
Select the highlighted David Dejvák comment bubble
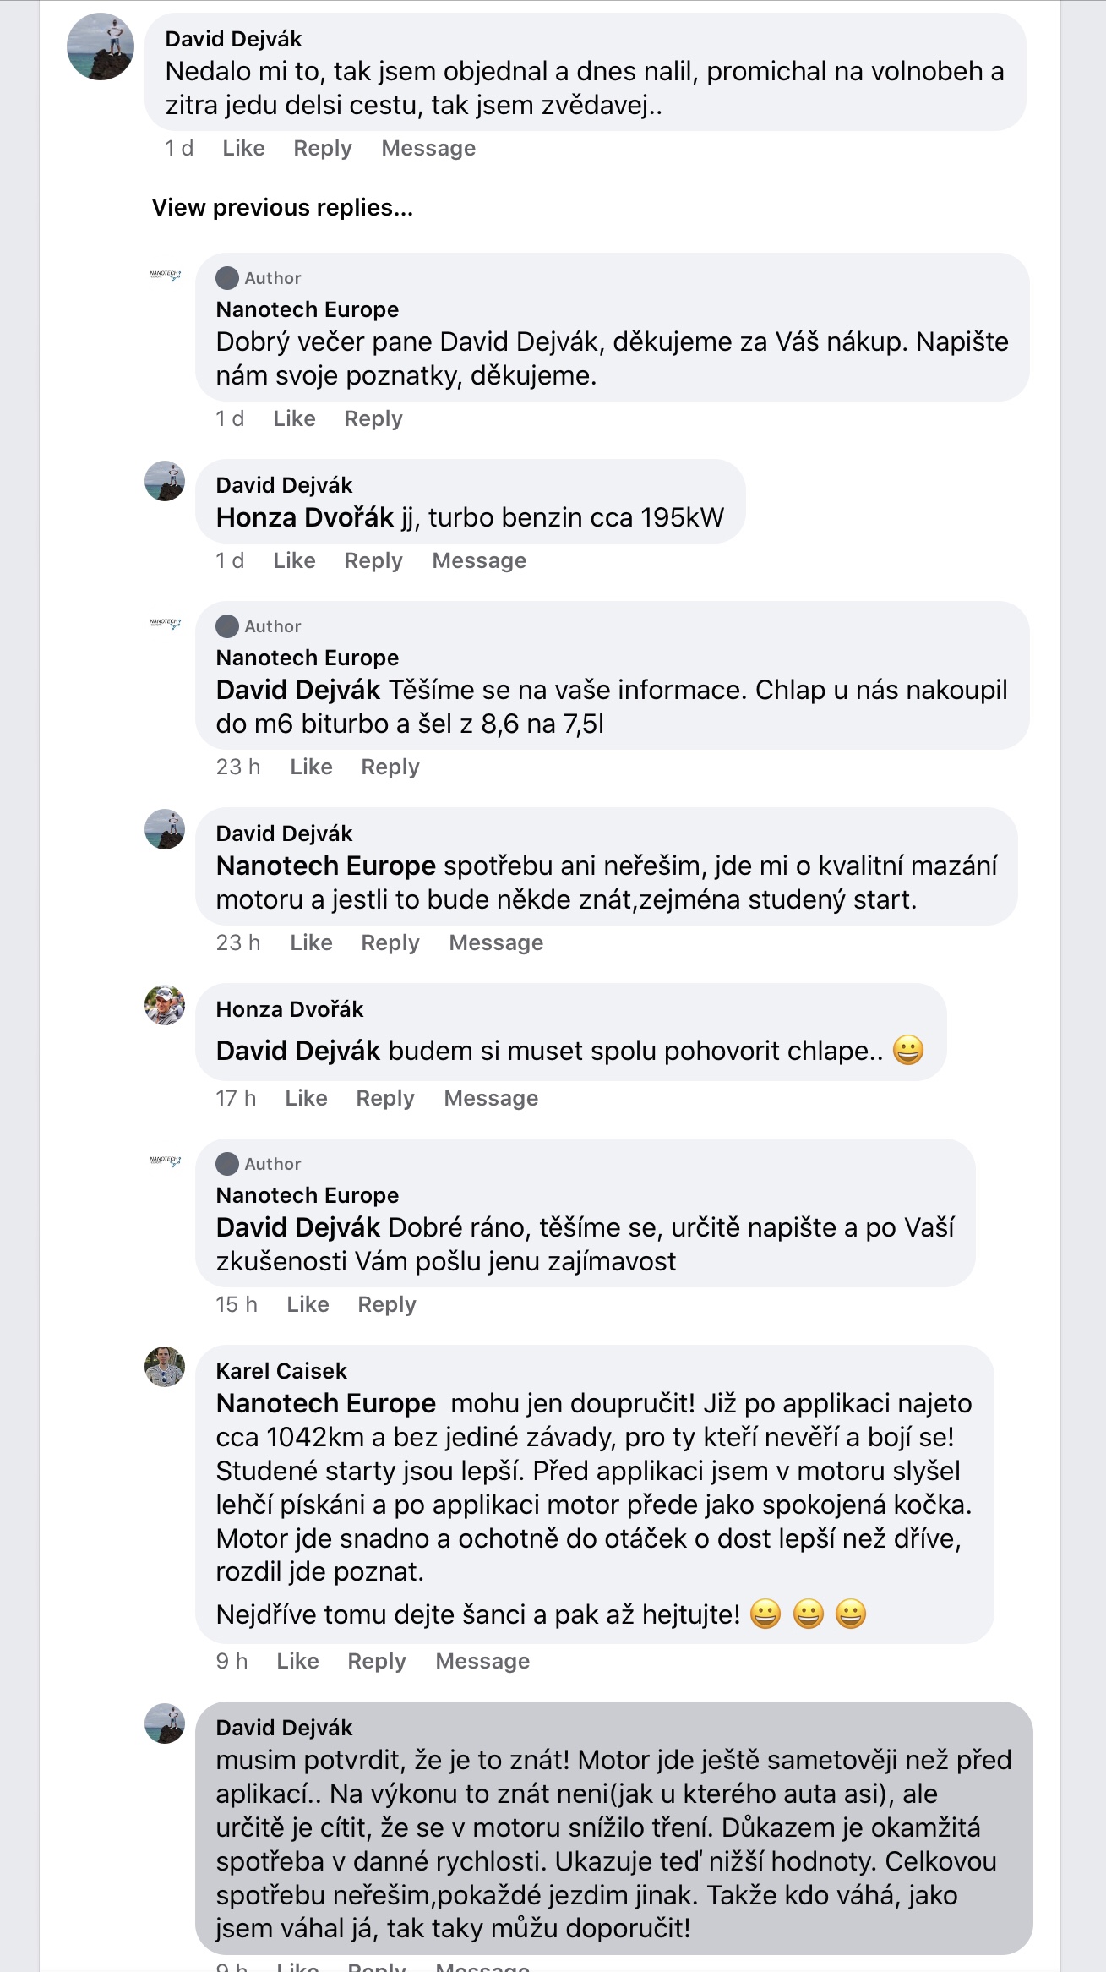pos(614,1827)
